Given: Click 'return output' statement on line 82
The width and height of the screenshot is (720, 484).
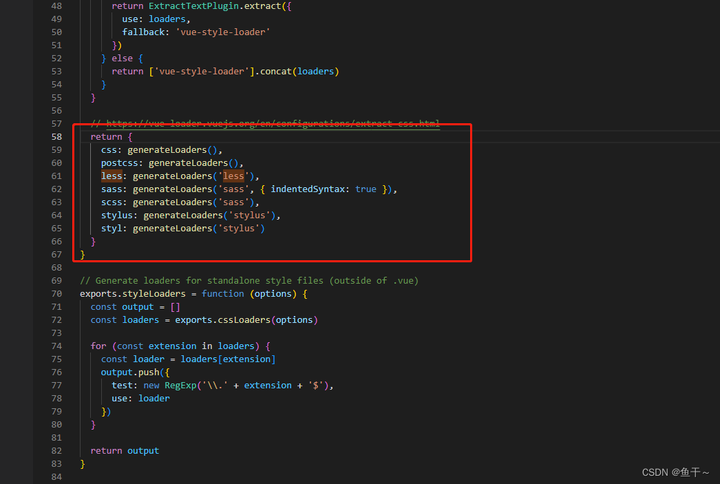Looking at the screenshot, I should point(125,451).
